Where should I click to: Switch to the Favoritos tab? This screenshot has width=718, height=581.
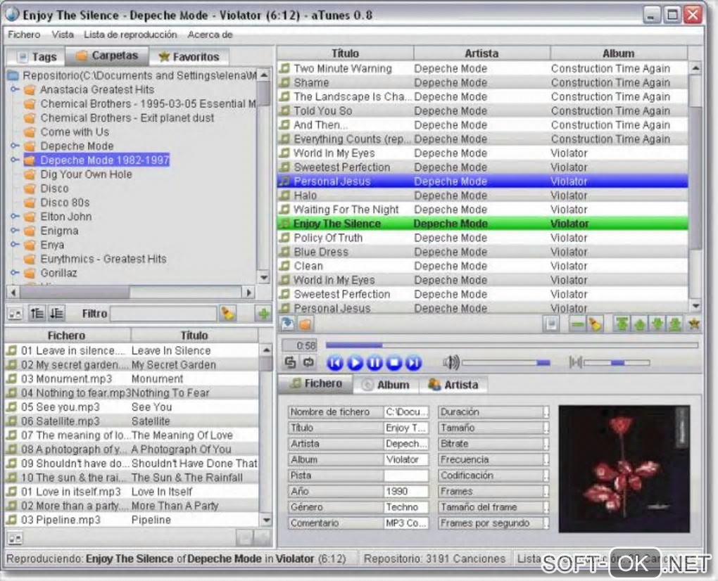(189, 57)
